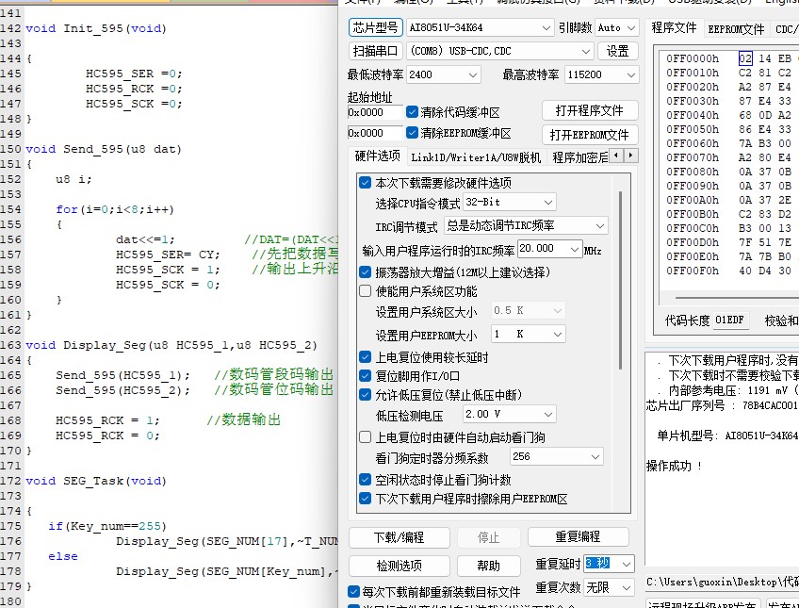The image size is (799, 608).
Task: Click the vertical scrollbar in hardware options
Action: tap(620, 280)
